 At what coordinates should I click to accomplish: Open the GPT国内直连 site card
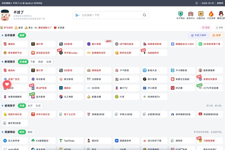[126, 44]
